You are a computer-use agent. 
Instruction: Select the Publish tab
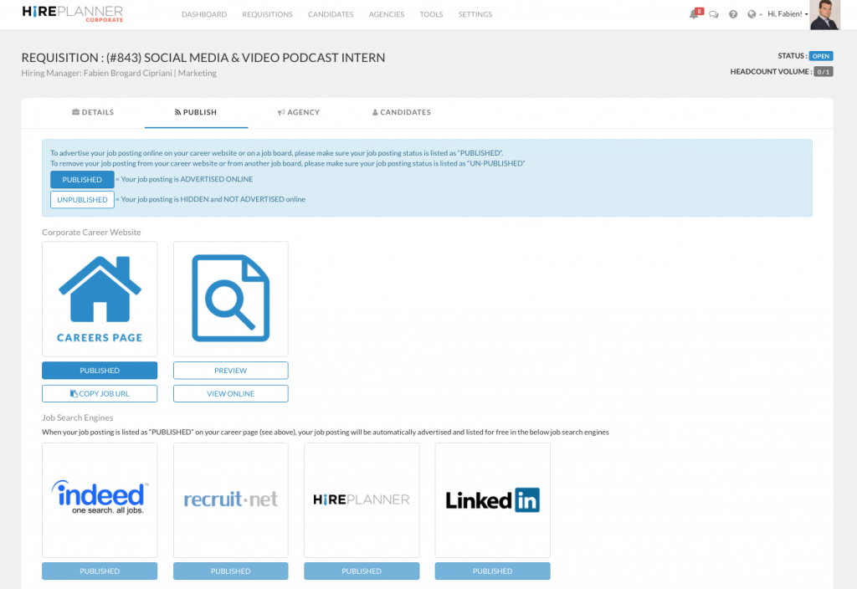tap(196, 112)
